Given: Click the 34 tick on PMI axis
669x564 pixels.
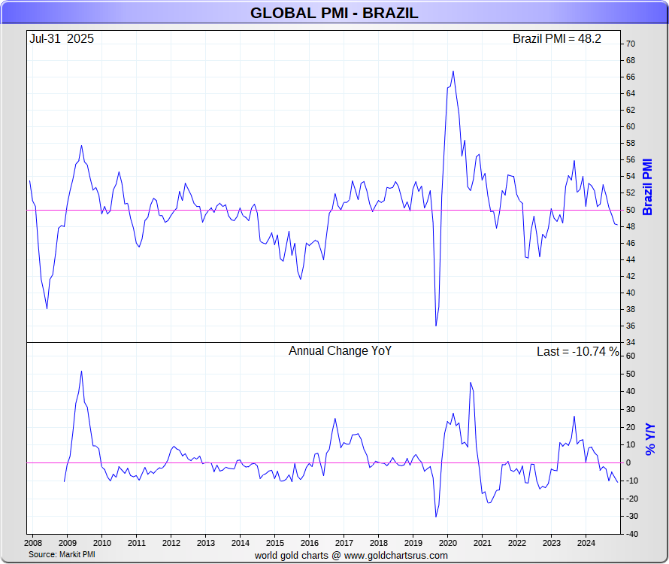Looking at the screenshot, I should click(x=631, y=343).
